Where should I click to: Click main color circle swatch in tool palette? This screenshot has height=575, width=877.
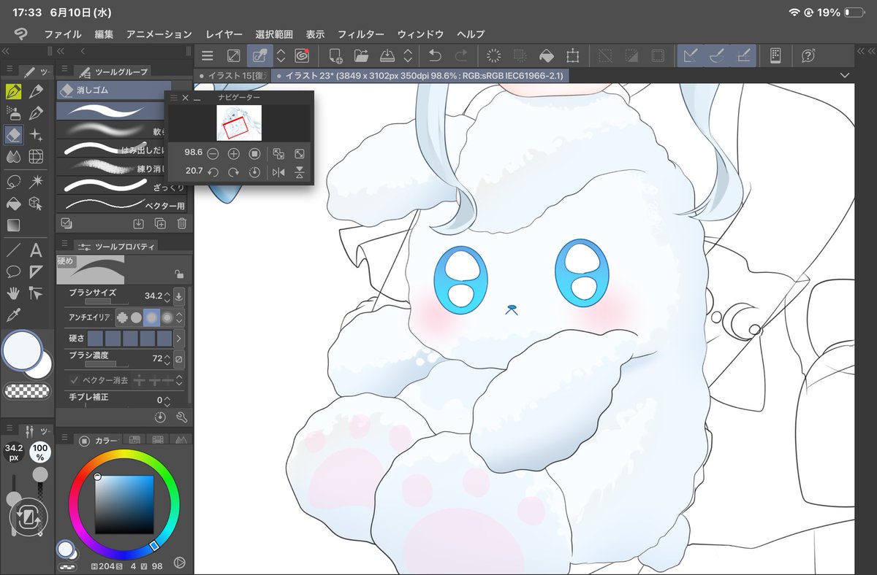(22, 352)
